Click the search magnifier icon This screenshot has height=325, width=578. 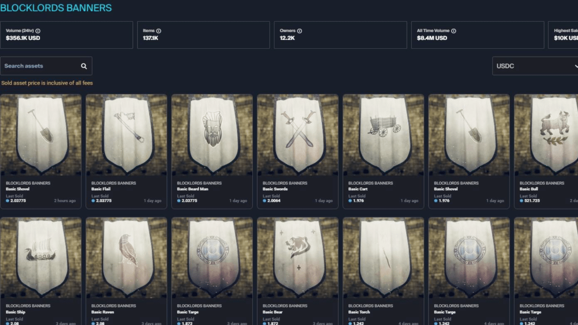click(84, 66)
